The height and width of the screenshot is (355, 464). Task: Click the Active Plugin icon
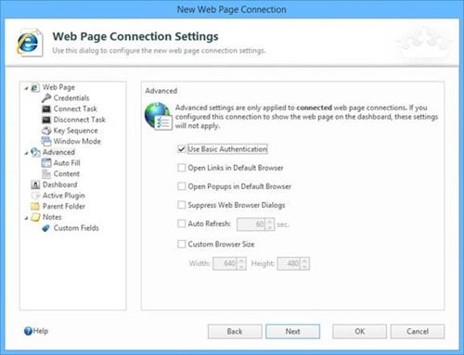click(x=35, y=196)
